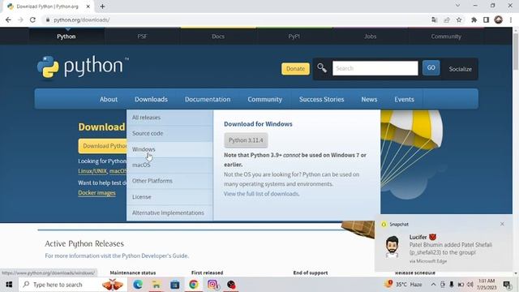Switch to Chrome in the taskbar
The width and height of the screenshot is (519, 292).
point(194,285)
